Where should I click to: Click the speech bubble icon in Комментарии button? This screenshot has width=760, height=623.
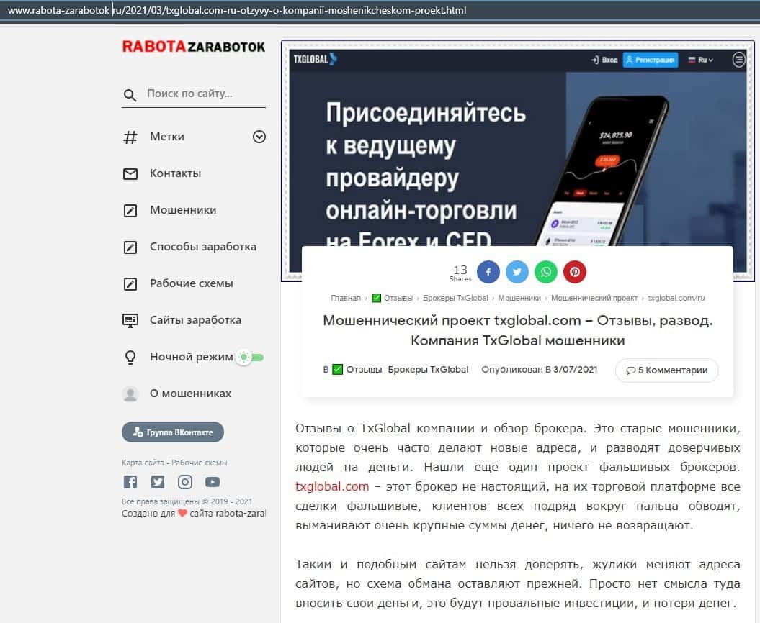630,370
